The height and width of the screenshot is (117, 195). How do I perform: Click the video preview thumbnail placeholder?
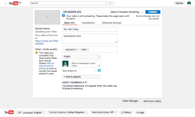coord(47,17)
